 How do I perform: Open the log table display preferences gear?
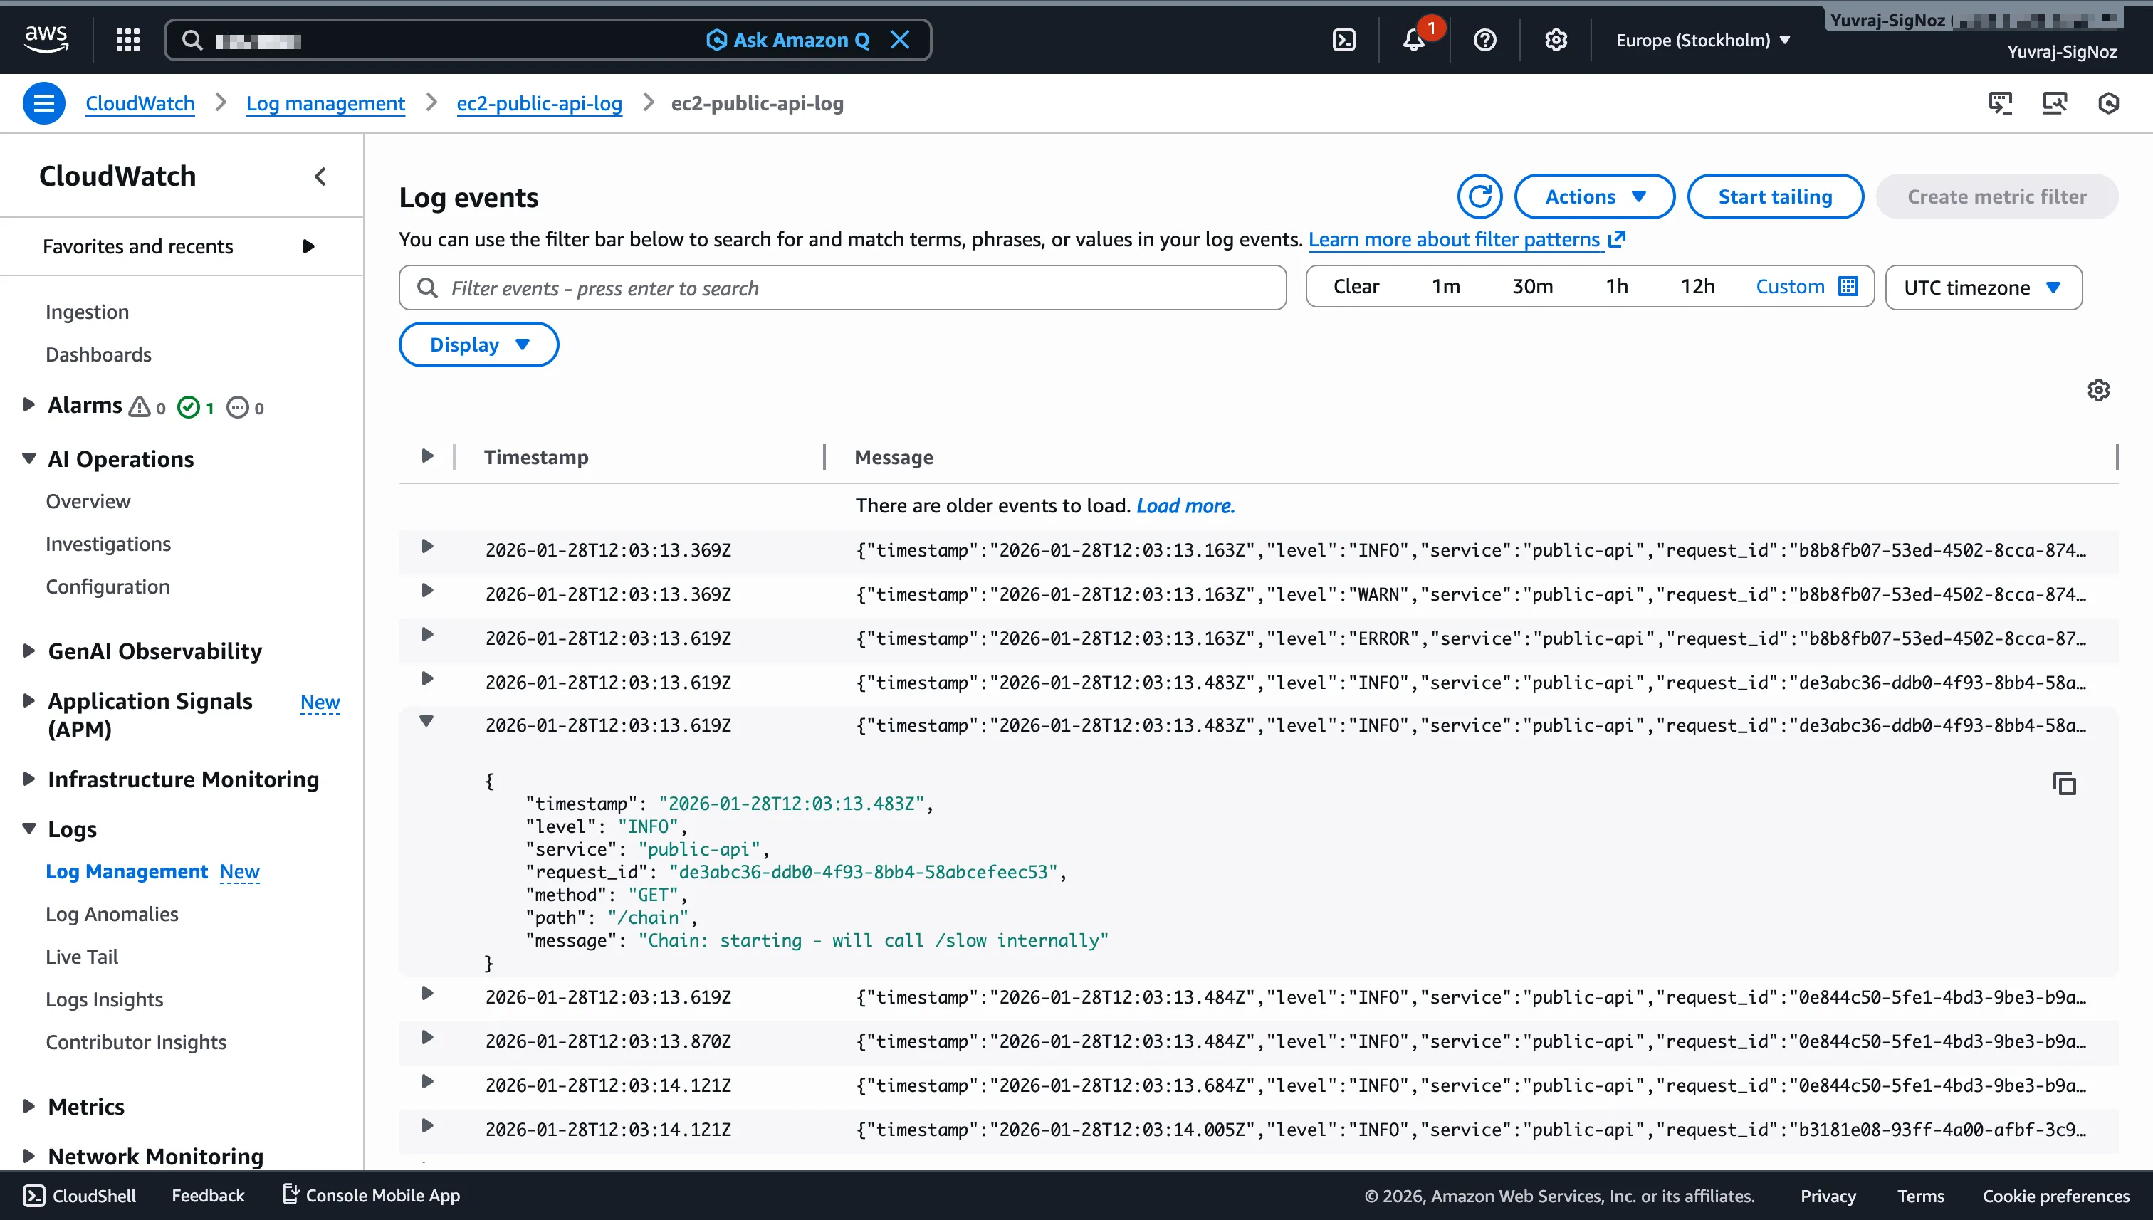(2098, 389)
